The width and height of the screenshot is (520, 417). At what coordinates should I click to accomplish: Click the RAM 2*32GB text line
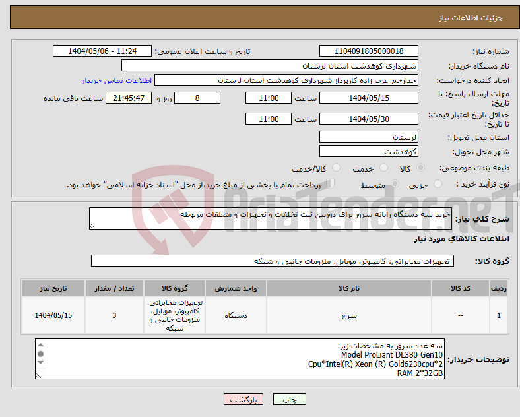420,373
